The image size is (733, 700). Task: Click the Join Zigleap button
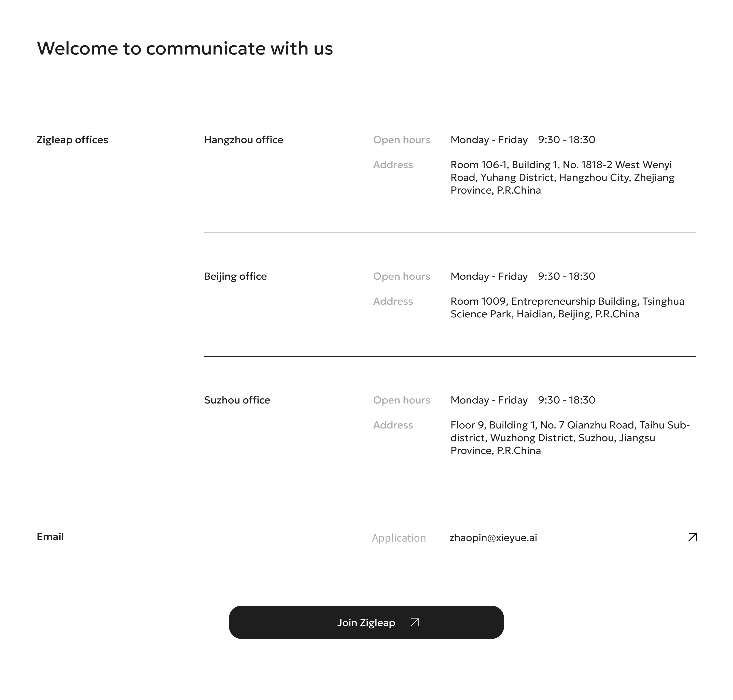pos(366,622)
